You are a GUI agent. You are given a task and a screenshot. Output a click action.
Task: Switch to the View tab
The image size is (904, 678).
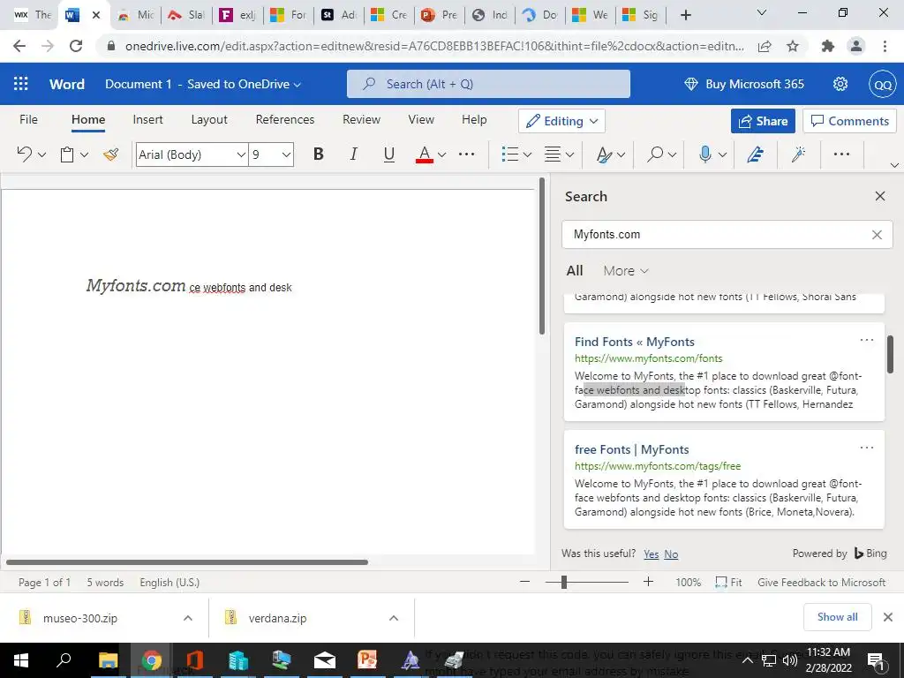pyautogui.click(x=421, y=119)
